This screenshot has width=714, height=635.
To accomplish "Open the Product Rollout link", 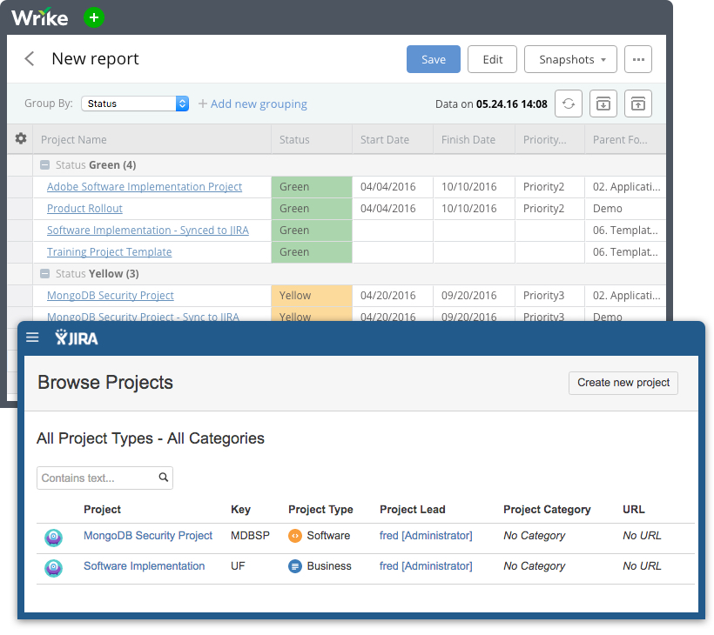I will (x=84, y=209).
